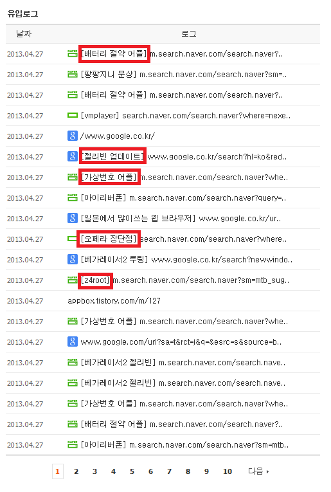Click the Google icon beside 젤리빈 업데이트
Viewport: 331px width, 492px height.
[x=73, y=156]
